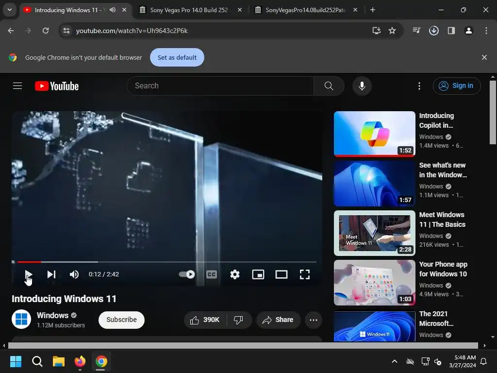
Task: Bookmark this page with star
Action: coord(392,31)
